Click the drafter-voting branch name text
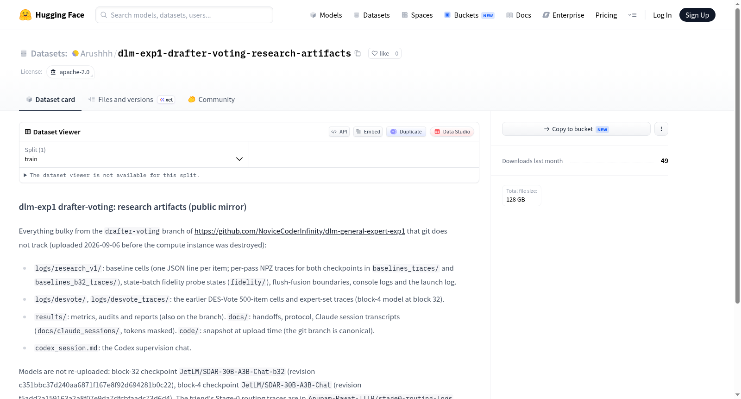This screenshot has height=399, width=741. pyautogui.click(x=132, y=231)
